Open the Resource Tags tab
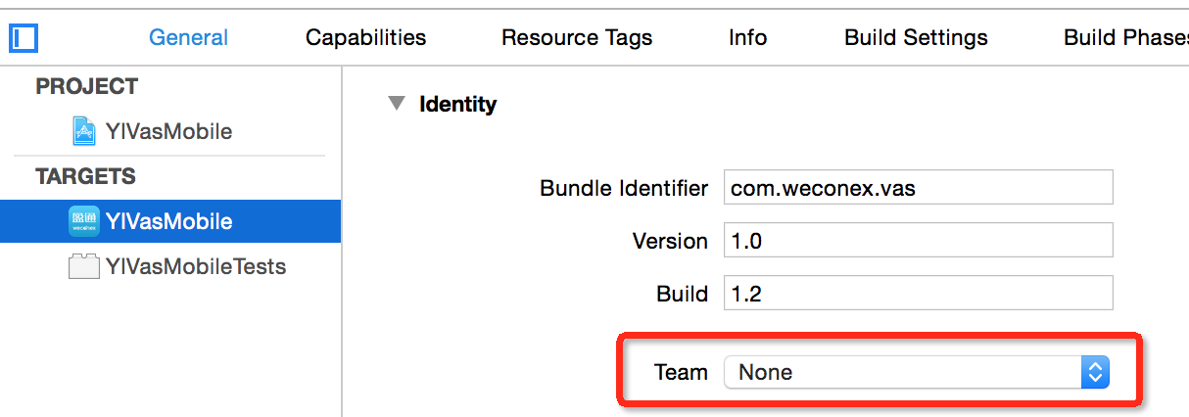 [577, 38]
